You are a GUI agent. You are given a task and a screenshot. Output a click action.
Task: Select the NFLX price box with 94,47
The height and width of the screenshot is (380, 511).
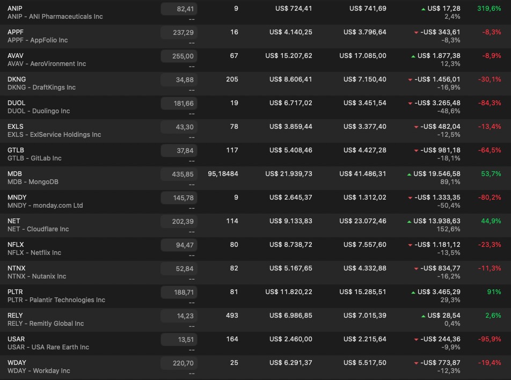179,245
